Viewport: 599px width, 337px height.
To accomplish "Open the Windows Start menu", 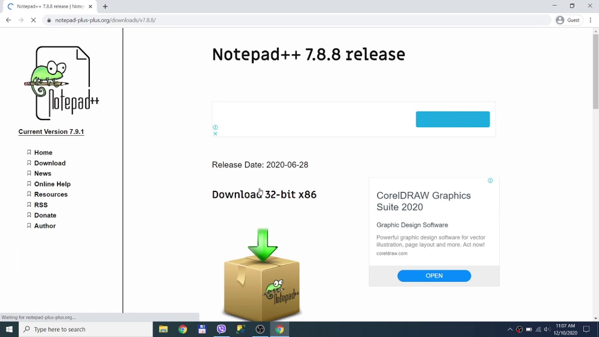I will point(9,329).
